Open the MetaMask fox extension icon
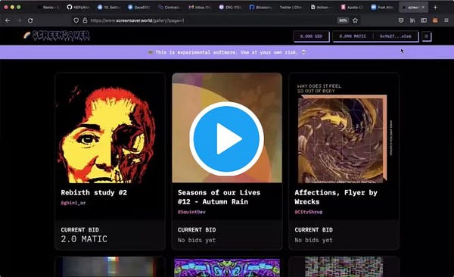This screenshot has width=454, height=277. 435,20
